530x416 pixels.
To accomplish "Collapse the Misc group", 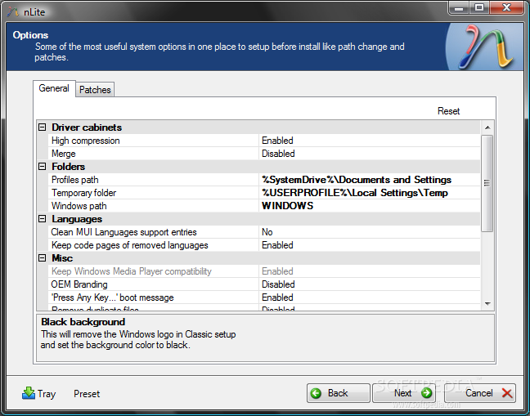I will [x=43, y=258].
